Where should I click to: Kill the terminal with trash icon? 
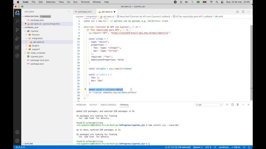click(x=238, y=105)
